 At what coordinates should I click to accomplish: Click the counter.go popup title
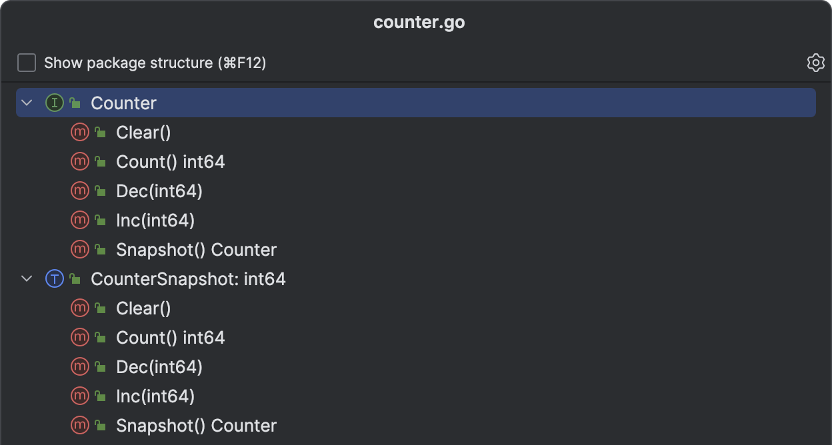pyautogui.click(x=419, y=22)
